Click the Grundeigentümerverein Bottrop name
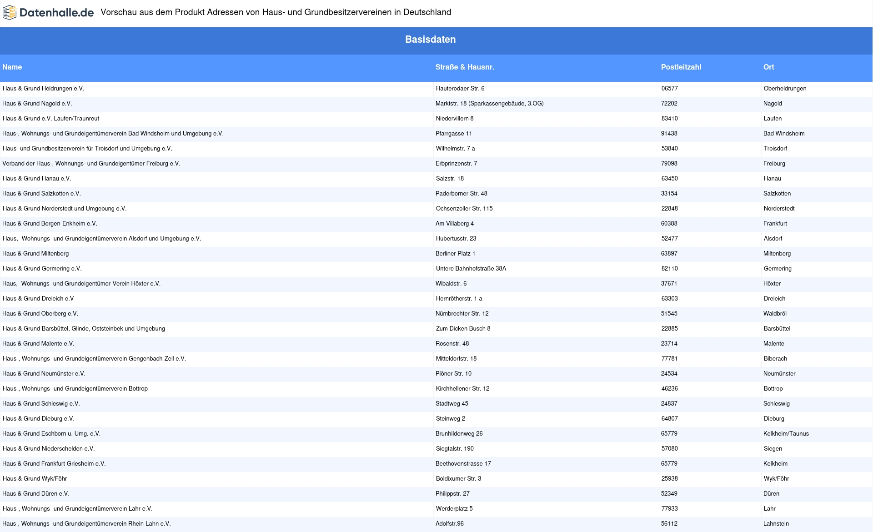This screenshot has height=532, width=873. tap(75, 389)
